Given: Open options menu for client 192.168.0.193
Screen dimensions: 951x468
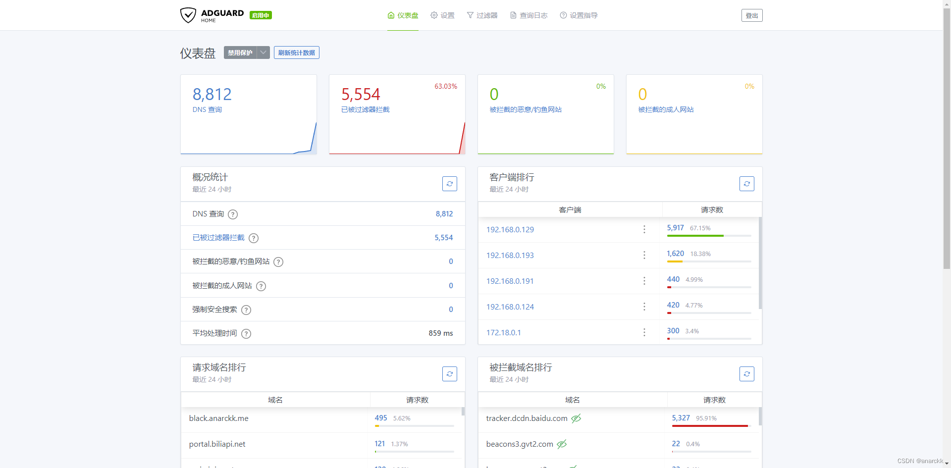Looking at the screenshot, I should point(644,255).
